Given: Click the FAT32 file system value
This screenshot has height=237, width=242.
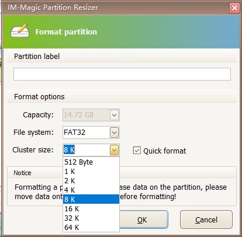Looking at the screenshot, I should (75, 133).
